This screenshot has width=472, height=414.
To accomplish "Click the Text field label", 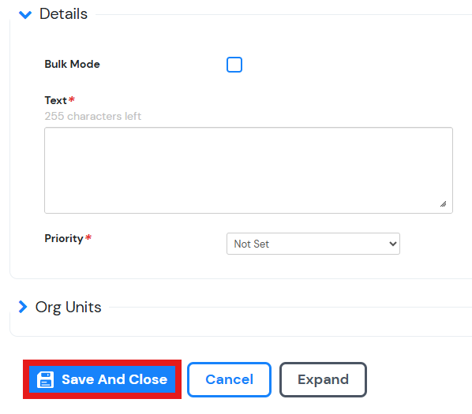I will 56,100.
